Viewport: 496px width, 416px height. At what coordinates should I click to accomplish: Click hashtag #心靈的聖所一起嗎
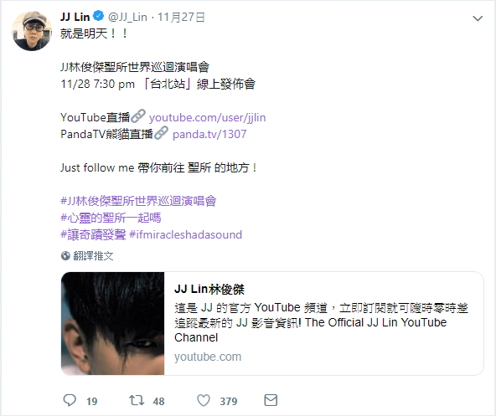click(x=111, y=218)
